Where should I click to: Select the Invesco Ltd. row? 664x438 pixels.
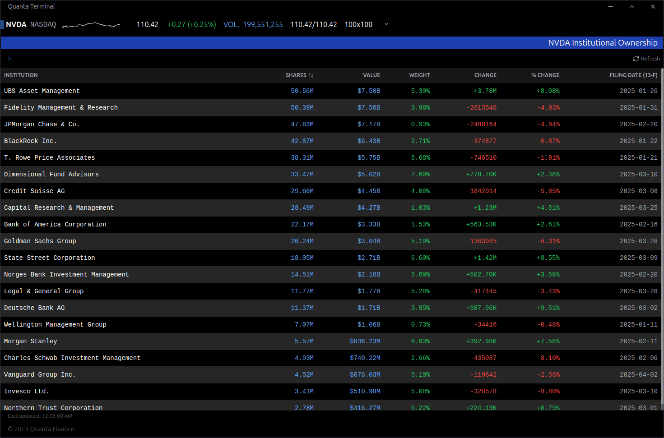click(x=331, y=392)
